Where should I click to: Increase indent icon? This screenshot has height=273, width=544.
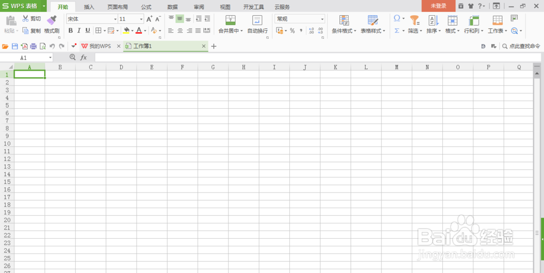coord(207,18)
